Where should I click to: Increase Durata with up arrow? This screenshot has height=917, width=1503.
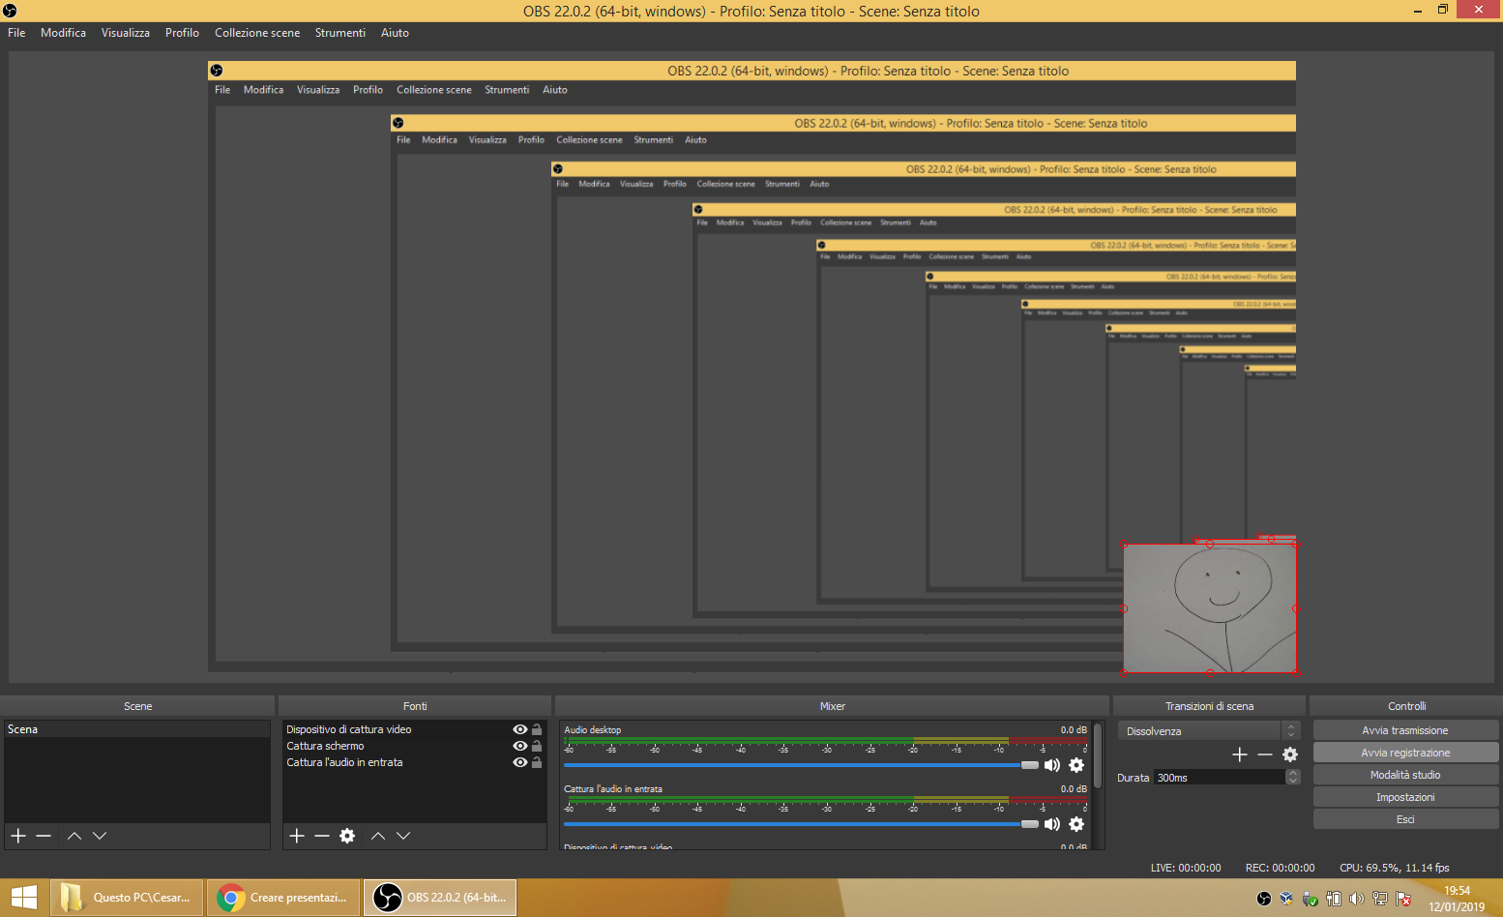pyautogui.click(x=1293, y=773)
